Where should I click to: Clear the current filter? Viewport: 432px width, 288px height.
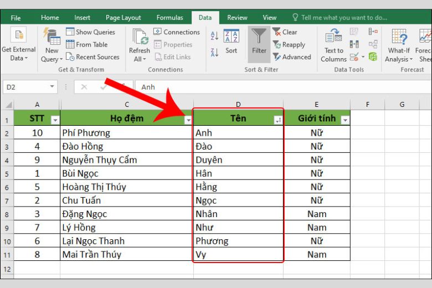tap(285, 32)
